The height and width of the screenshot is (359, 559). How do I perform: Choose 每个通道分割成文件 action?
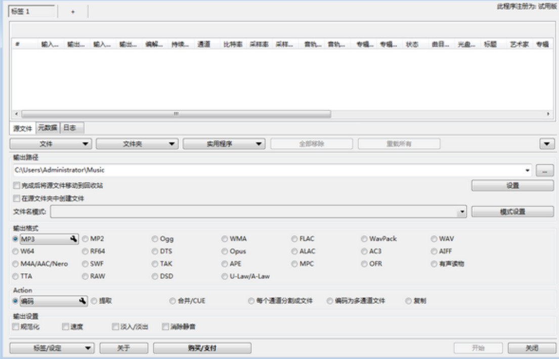[251, 301]
